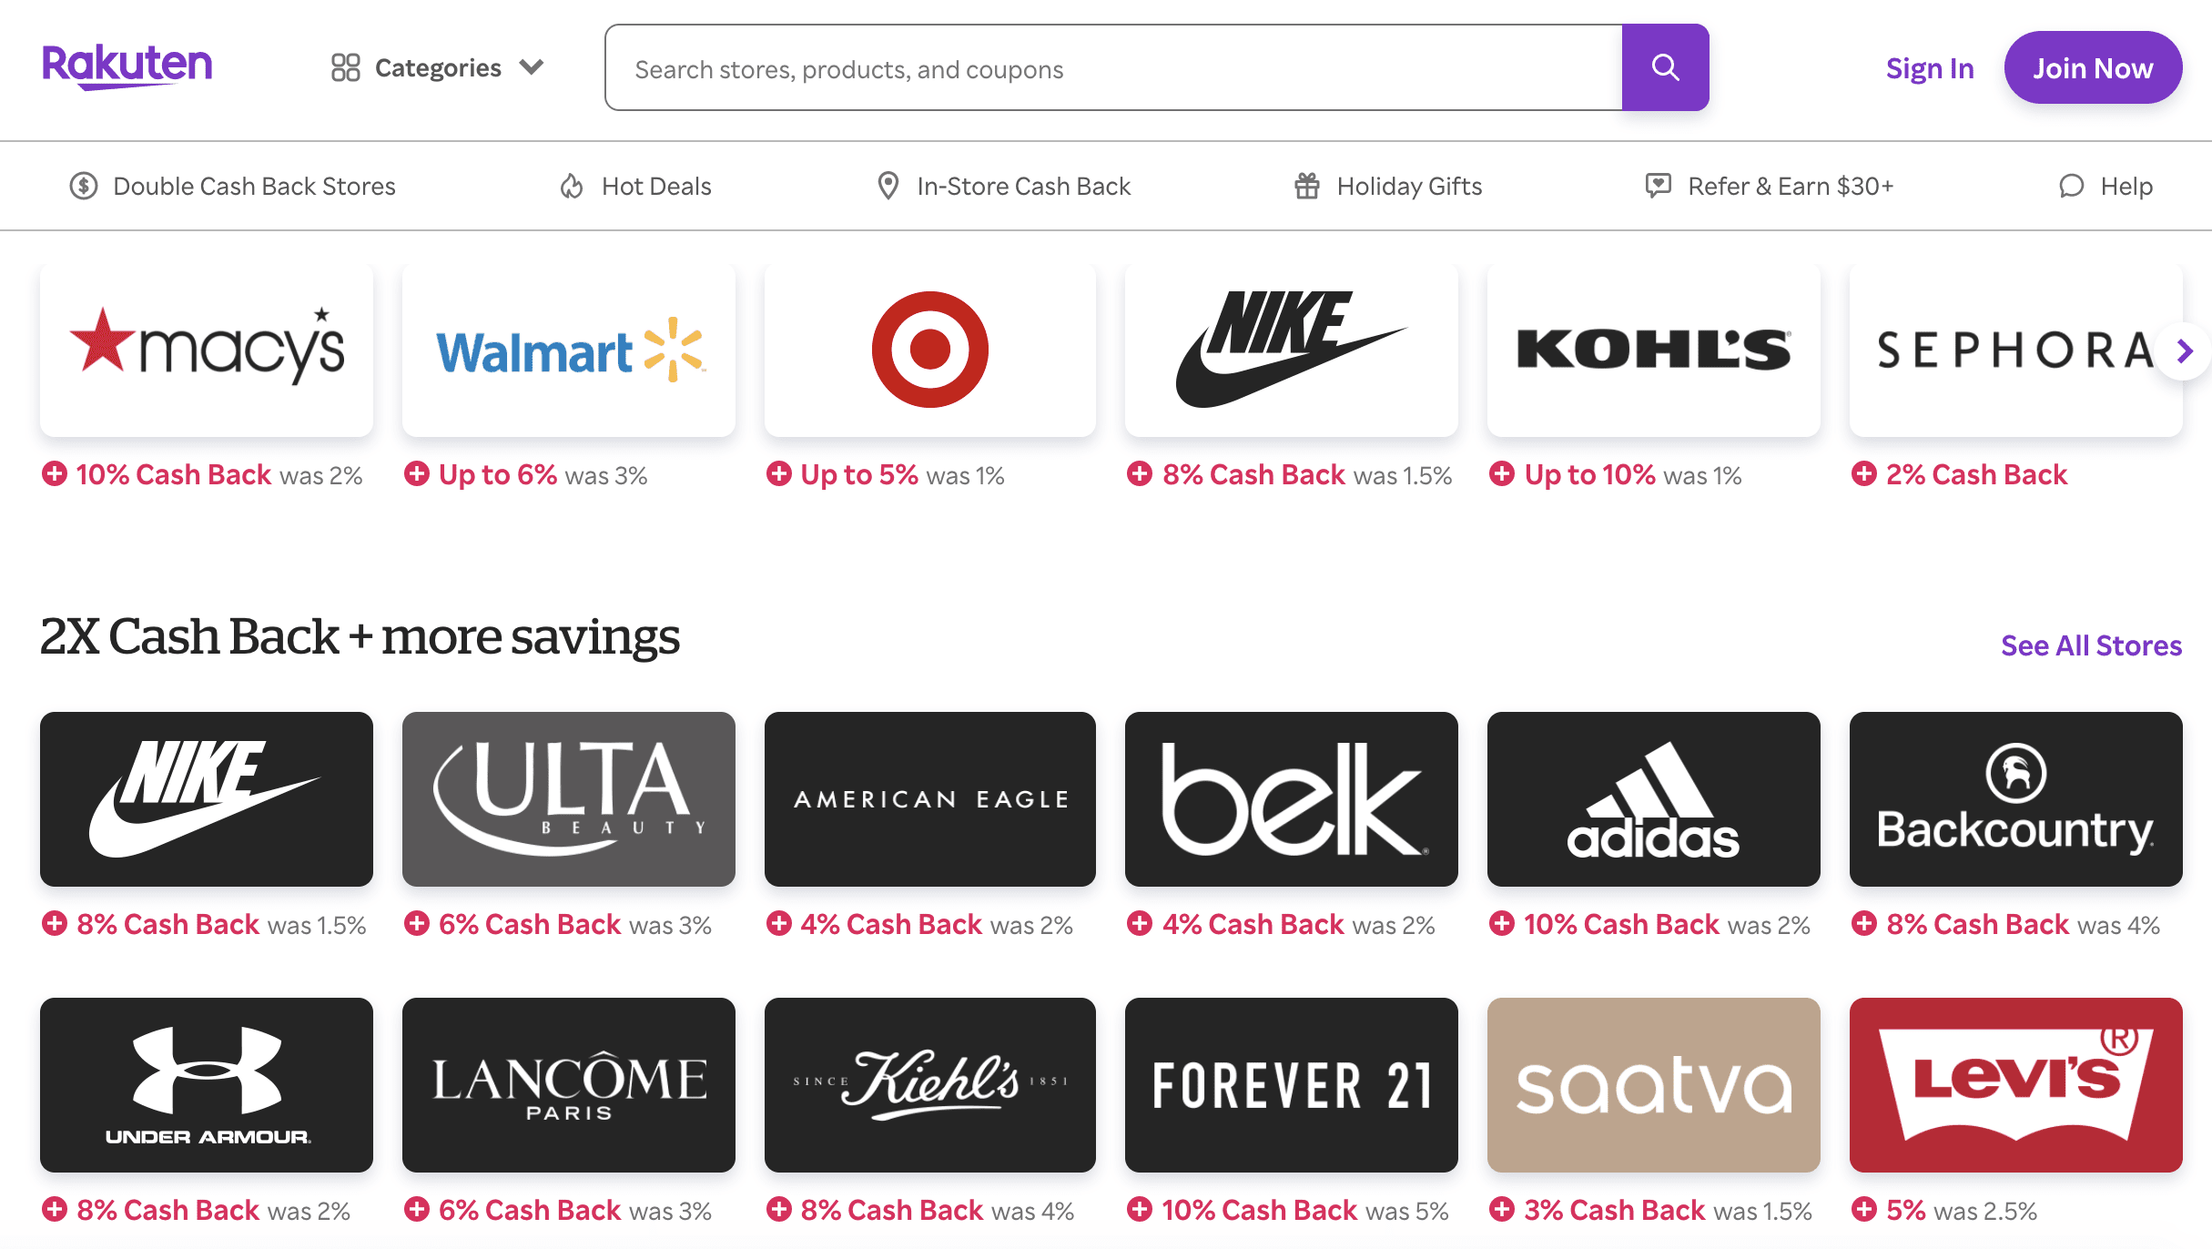Viewport: 2212px width, 1249px height.
Task: Click the Double Cash Back dollar icon
Action: tap(84, 186)
